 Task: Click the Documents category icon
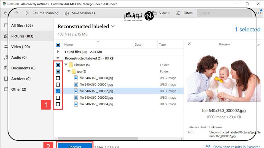(6, 68)
